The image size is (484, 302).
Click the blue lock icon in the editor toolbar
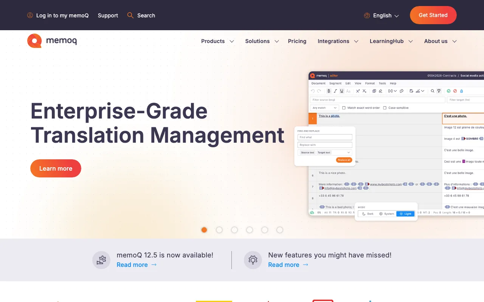461,91
